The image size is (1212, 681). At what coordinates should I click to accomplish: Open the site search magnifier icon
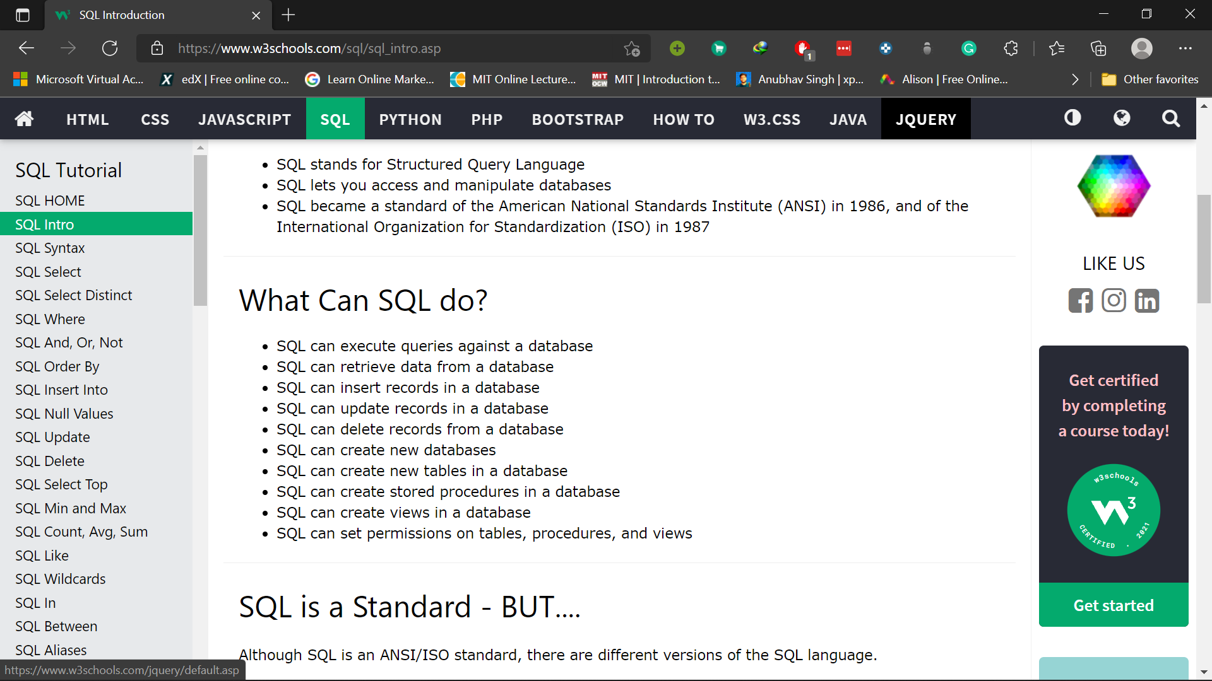click(1171, 119)
